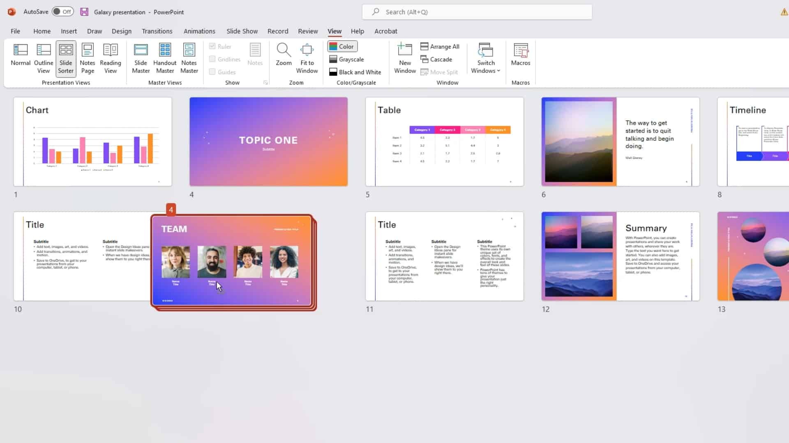The height and width of the screenshot is (443, 789).
Task: Open the Show group dialog launcher
Action: (x=265, y=82)
